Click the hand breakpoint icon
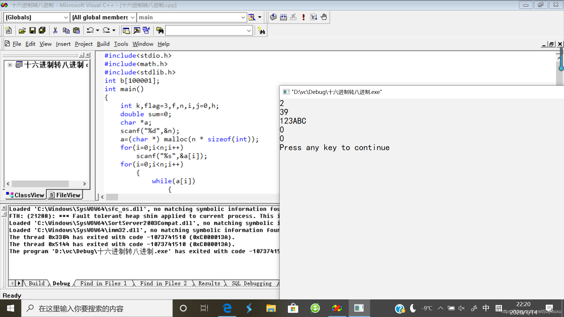 coord(324,17)
